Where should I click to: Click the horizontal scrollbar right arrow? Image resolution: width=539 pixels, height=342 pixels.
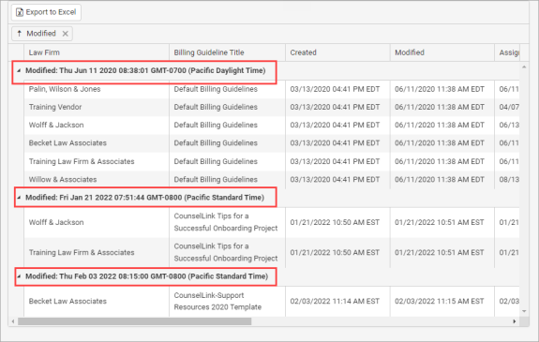tap(515, 321)
